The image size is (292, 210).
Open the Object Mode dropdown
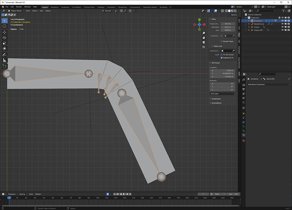click(x=16, y=11)
